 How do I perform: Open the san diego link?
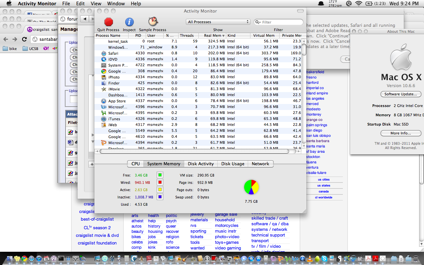pyautogui.click(x=314, y=130)
